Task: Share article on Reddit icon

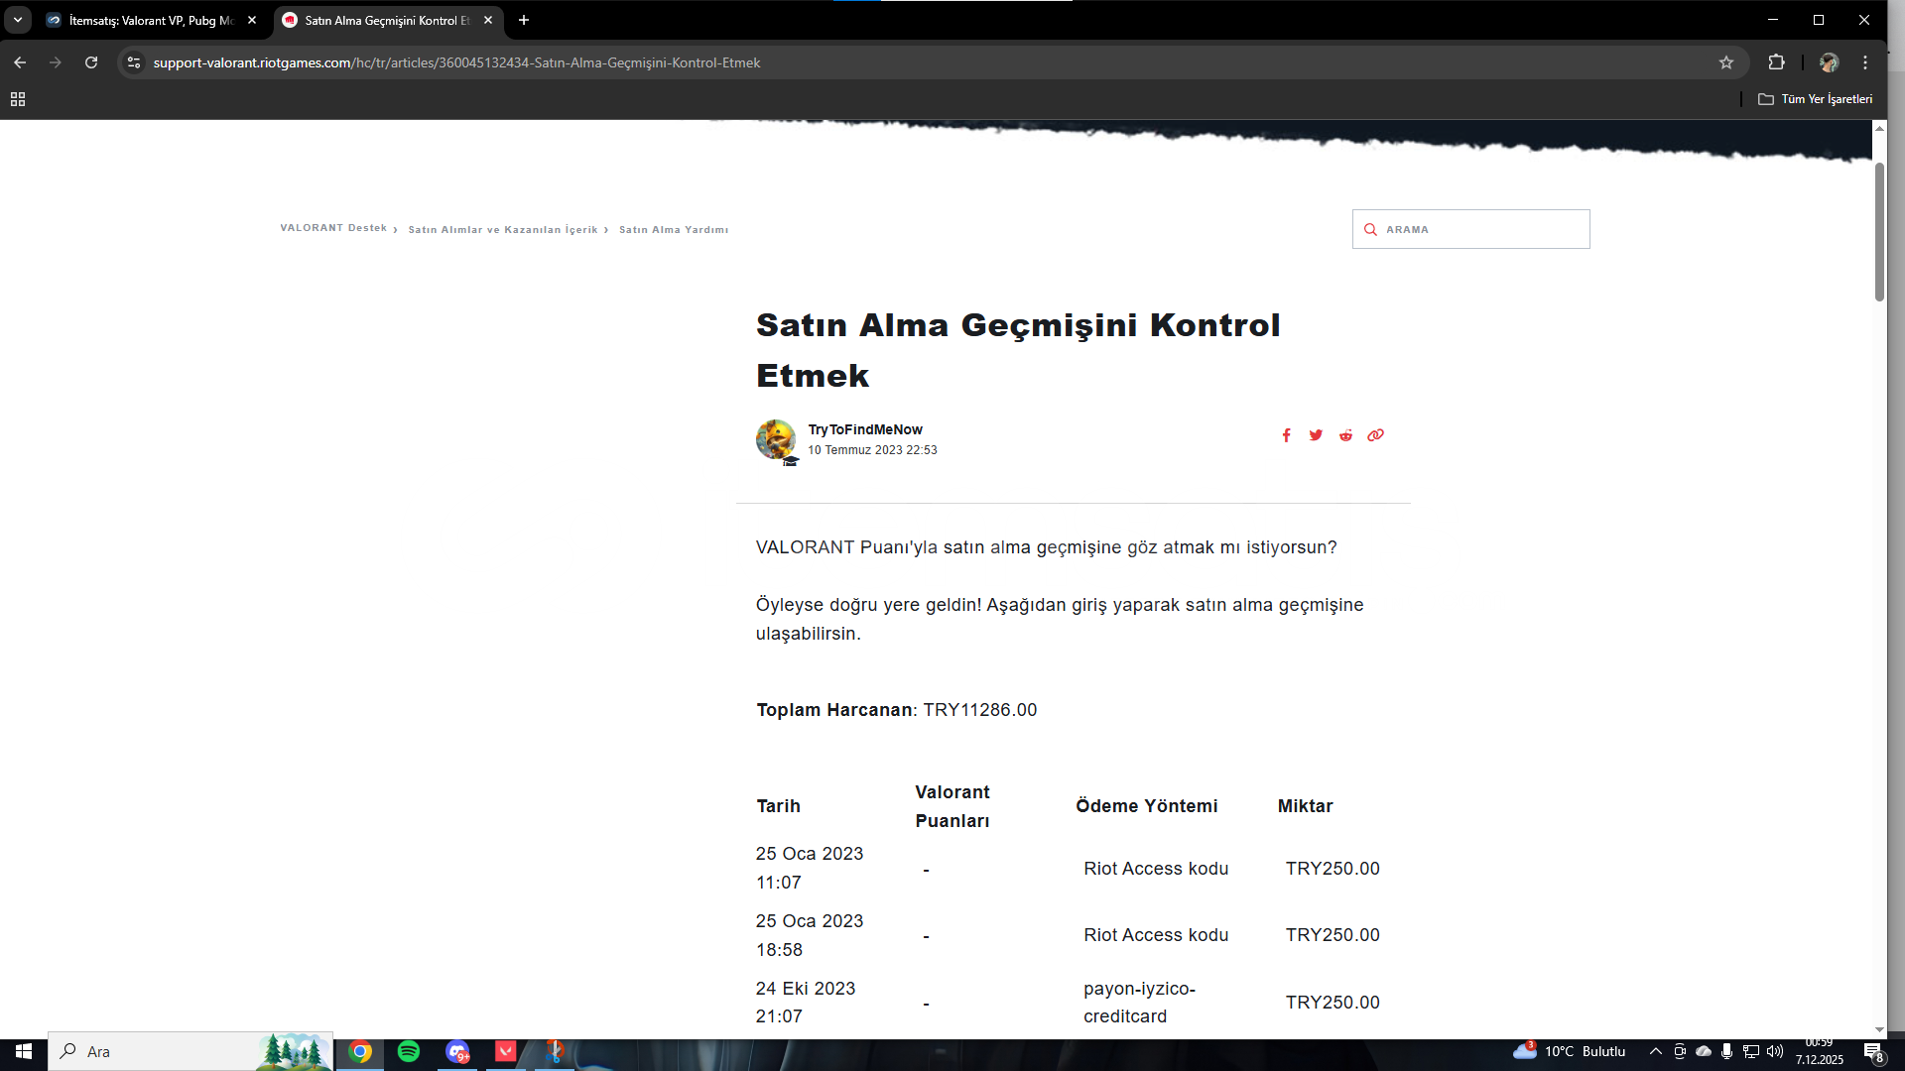Action: pos(1345,435)
